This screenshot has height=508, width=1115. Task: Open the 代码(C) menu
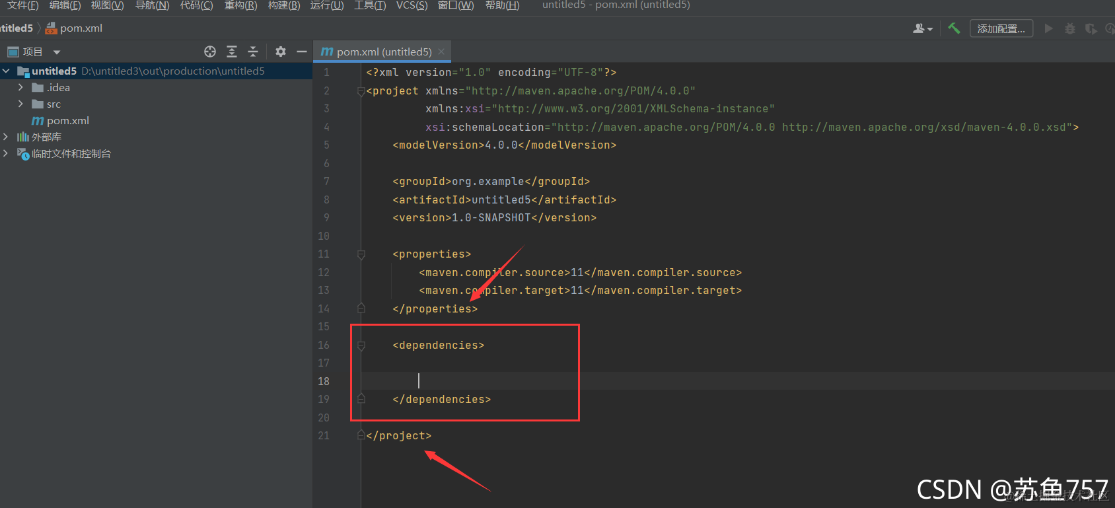point(196,5)
